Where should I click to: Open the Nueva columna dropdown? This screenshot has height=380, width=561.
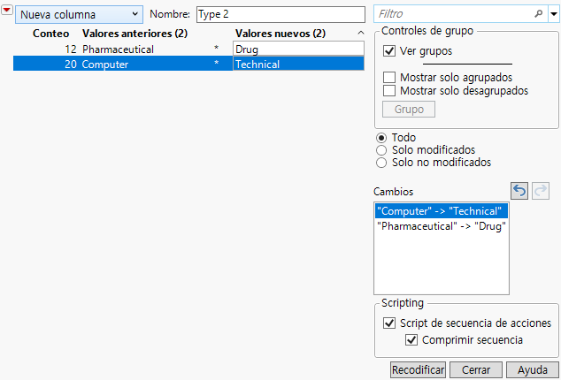[78, 14]
